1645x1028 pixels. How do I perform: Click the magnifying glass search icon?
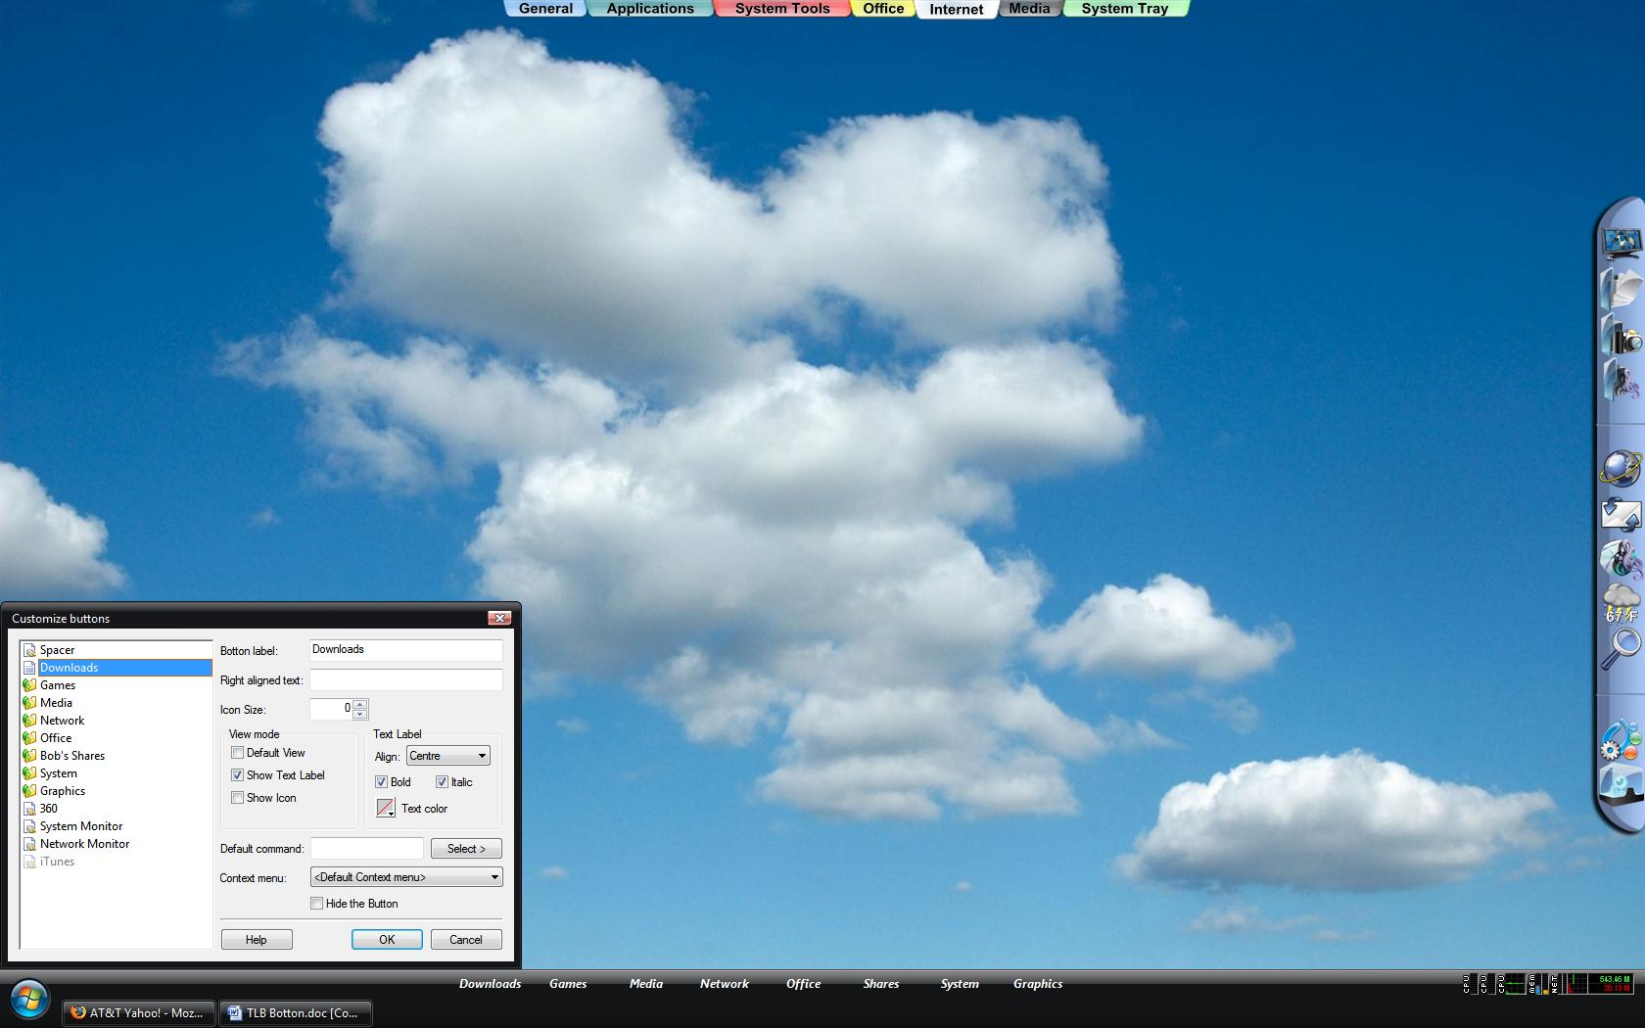[x=1621, y=648]
